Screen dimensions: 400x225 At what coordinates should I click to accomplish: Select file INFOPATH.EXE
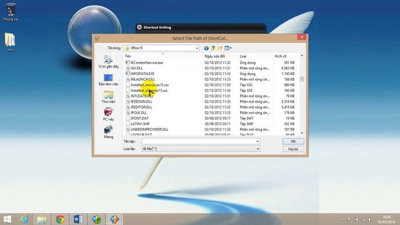coord(142,74)
